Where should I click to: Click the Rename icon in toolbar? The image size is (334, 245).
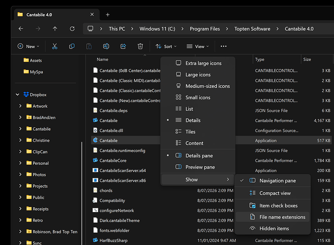(x=106, y=46)
